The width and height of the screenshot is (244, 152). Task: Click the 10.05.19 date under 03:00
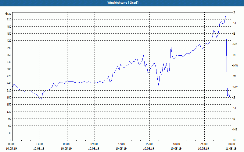[x=39, y=149]
